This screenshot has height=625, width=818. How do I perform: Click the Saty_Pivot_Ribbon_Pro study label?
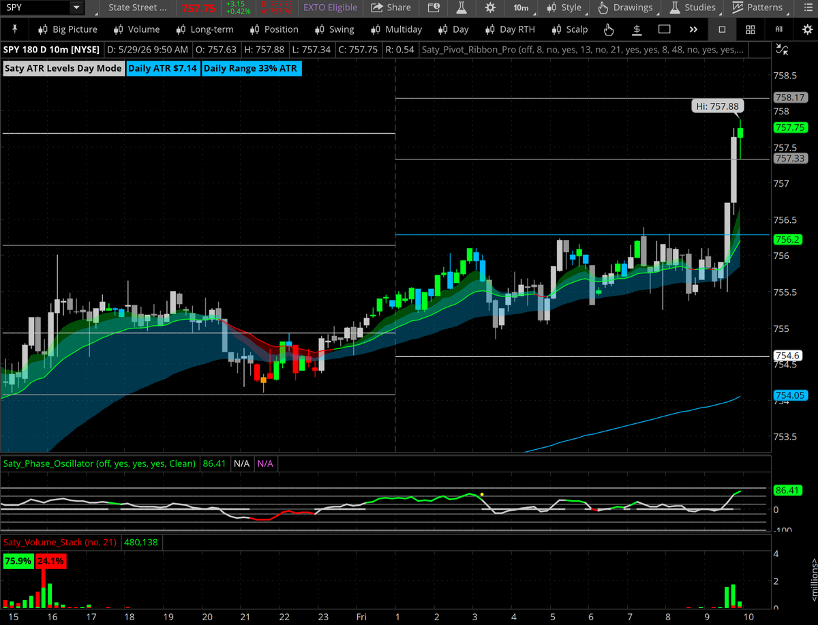coord(583,50)
